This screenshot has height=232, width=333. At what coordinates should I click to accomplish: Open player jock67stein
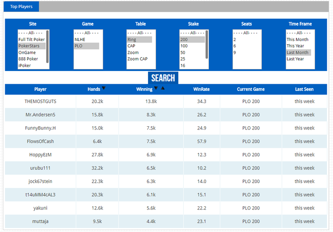coord(40,182)
